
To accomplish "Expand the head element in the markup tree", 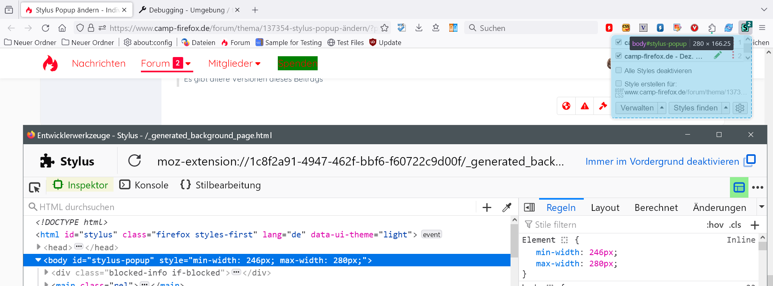I will pyautogui.click(x=39, y=247).
